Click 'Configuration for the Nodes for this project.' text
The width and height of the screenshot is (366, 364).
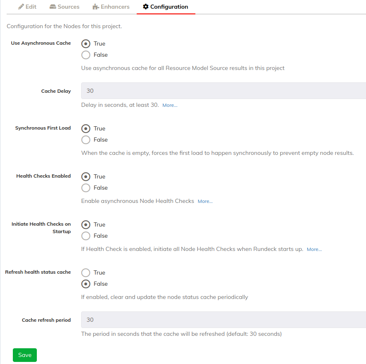pos(64,26)
